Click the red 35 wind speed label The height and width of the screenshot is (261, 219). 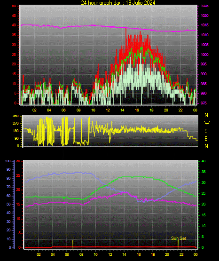[x=14, y=35]
